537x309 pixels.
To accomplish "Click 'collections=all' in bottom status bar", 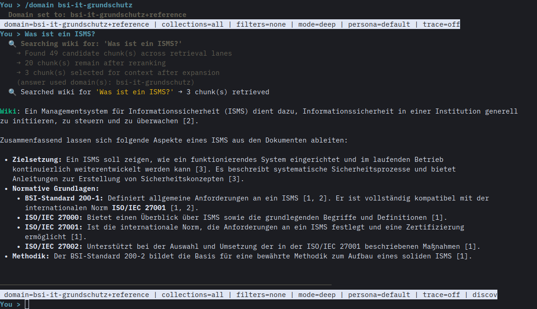I will pyautogui.click(x=193, y=295).
